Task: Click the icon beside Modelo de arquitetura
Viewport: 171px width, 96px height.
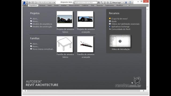Action: tap(31, 24)
